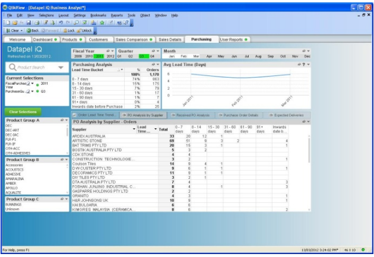Show the Purchase Order Details view
The image size is (374, 257).
pos(239,115)
